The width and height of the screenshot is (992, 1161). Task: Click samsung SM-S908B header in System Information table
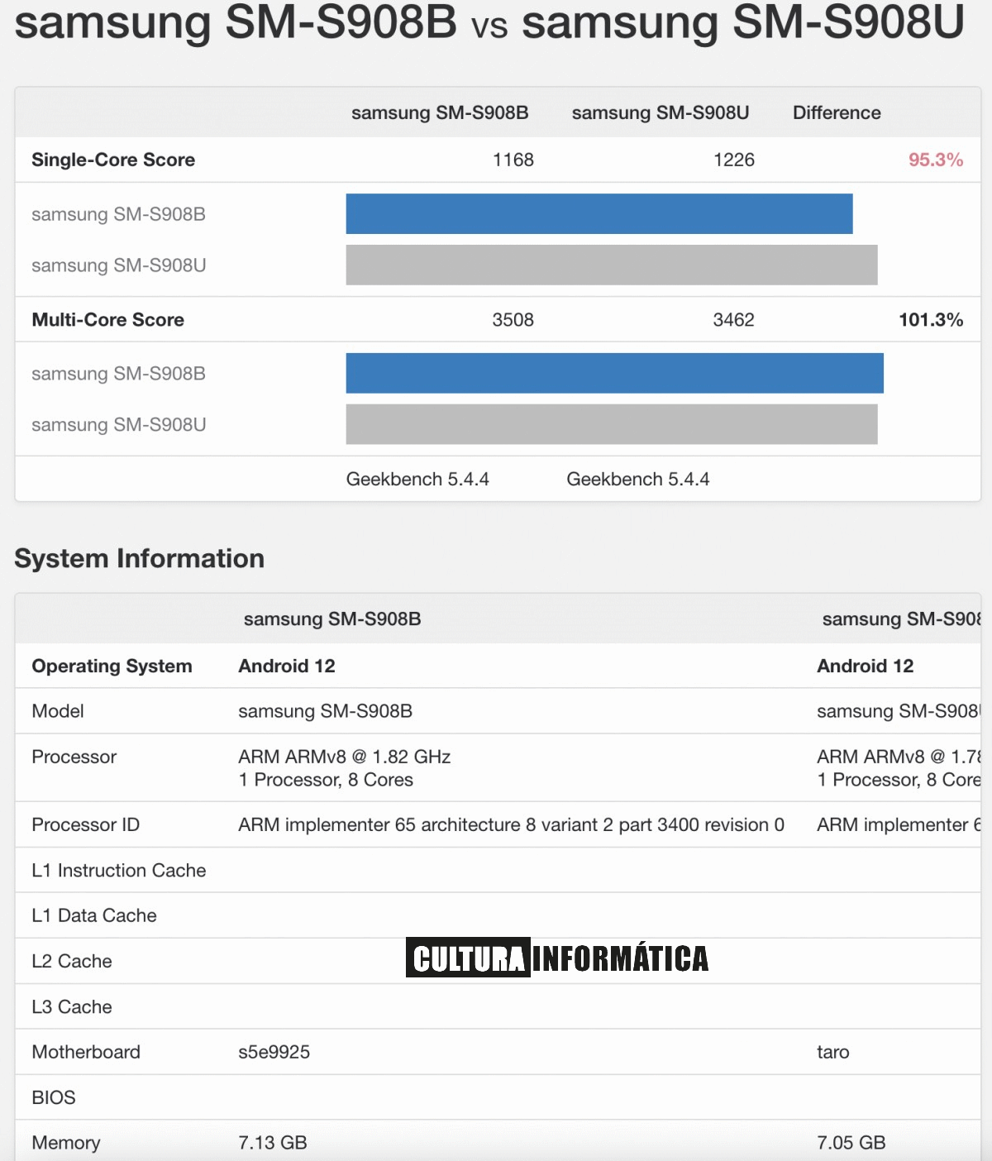tap(332, 619)
